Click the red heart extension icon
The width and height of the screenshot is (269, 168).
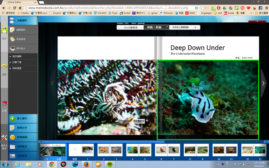coord(248,8)
